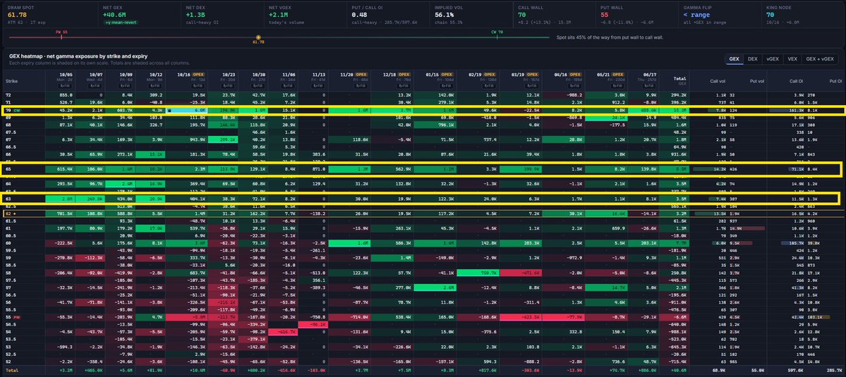Click Fill under the 11/13 expiry column
This screenshot has height=377, width=846.
point(318,86)
